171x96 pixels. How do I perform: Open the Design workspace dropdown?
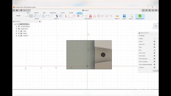click(18, 16)
